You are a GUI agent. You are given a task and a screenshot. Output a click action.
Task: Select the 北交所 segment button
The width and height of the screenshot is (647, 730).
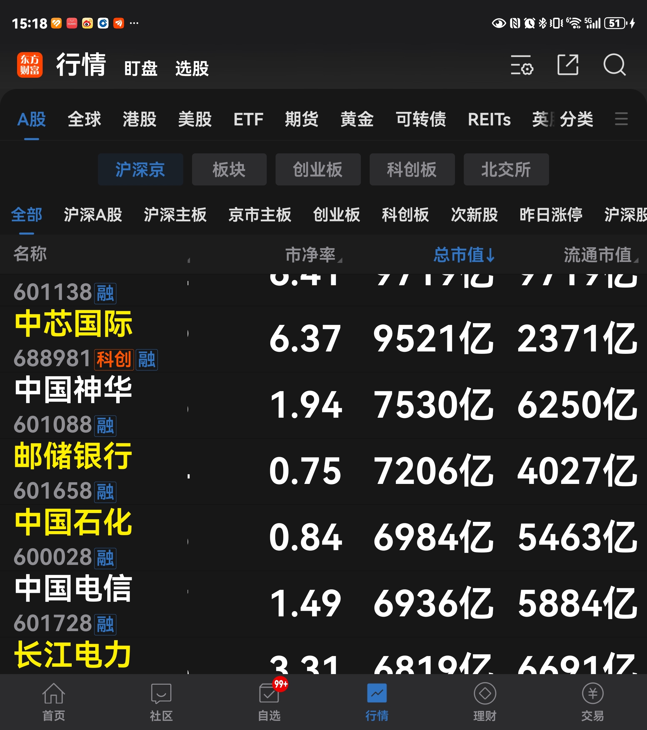tap(506, 169)
